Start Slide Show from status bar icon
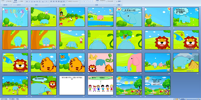The height and width of the screenshot is (100, 201). [179, 99]
